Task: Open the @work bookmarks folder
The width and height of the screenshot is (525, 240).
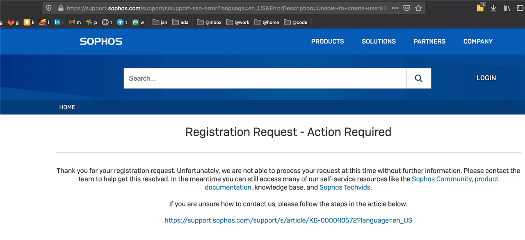Action: point(238,23)
